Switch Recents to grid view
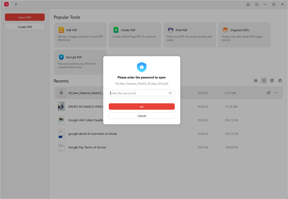The height and width of the screenshot is (199, 288). 272,81
